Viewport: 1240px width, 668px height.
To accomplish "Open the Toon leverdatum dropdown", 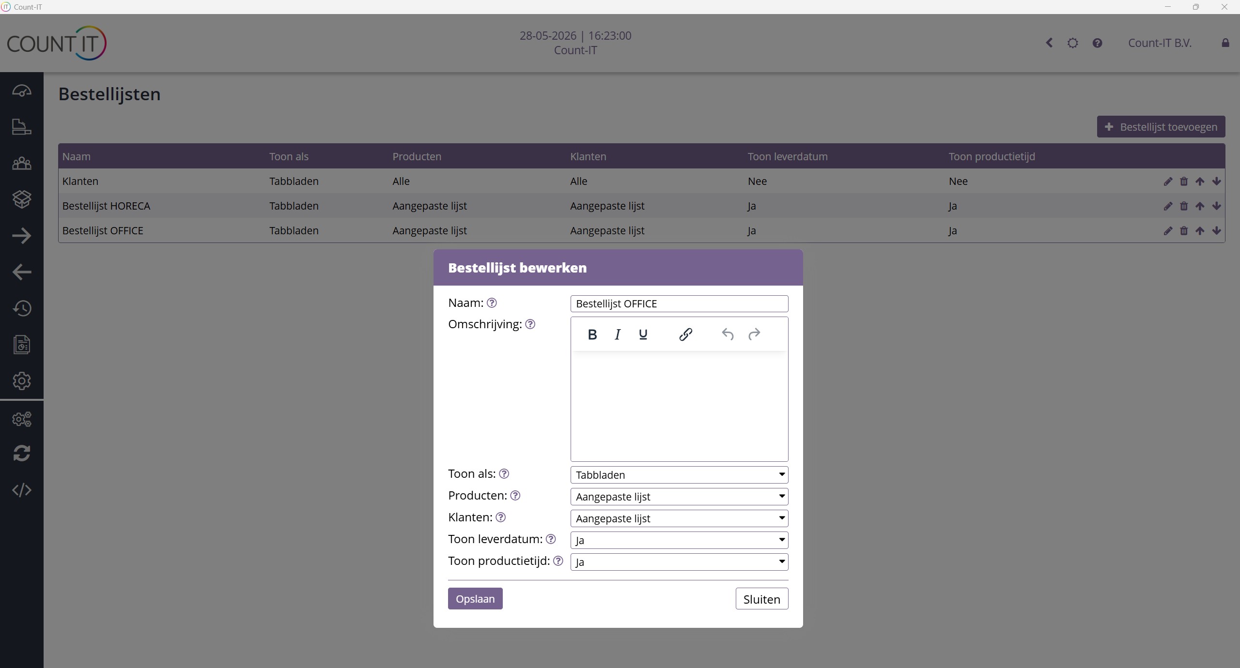I will (x=679, y=540).
